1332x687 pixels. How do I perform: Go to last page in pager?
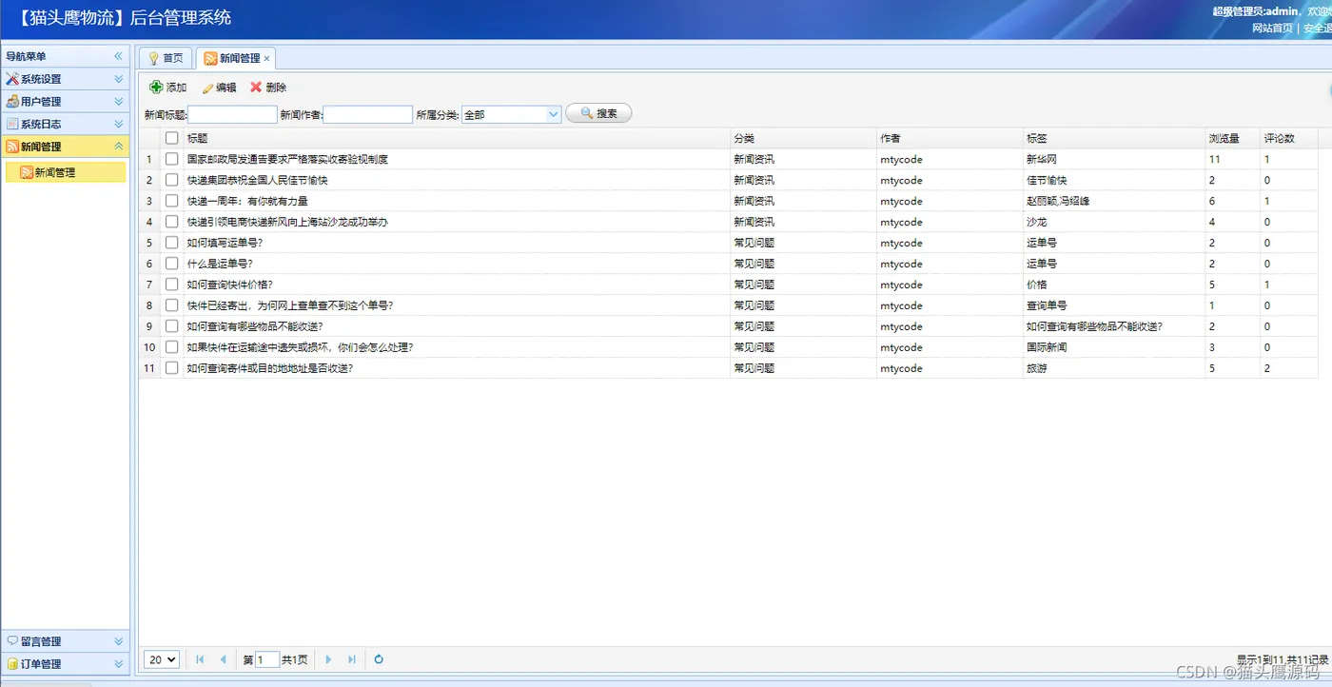pyautogui.click(x=351, y=659)
